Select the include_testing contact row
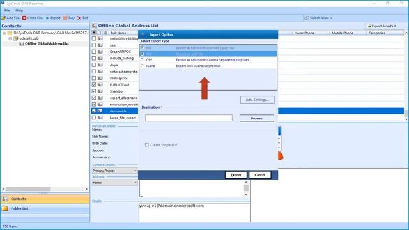 [x=121, y=58]
